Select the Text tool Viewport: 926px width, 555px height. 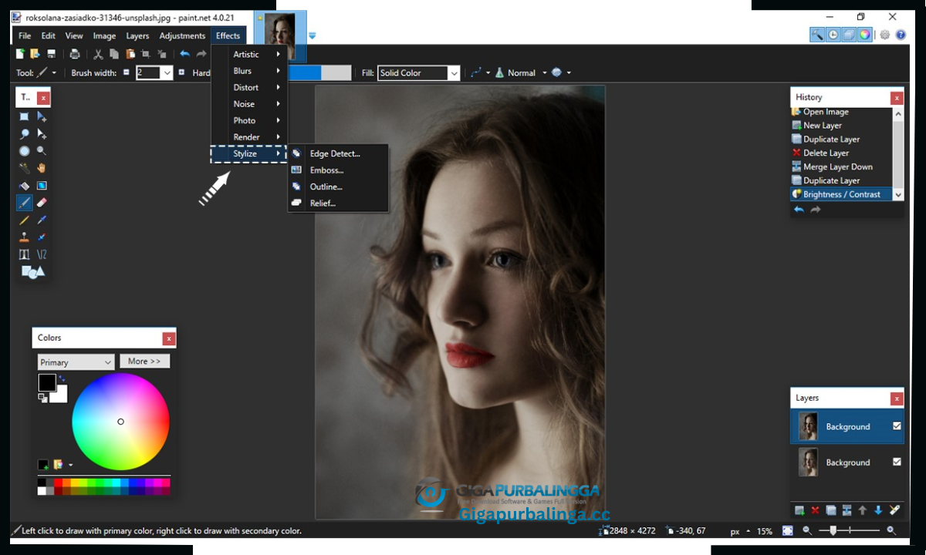[x=24, y=254]
